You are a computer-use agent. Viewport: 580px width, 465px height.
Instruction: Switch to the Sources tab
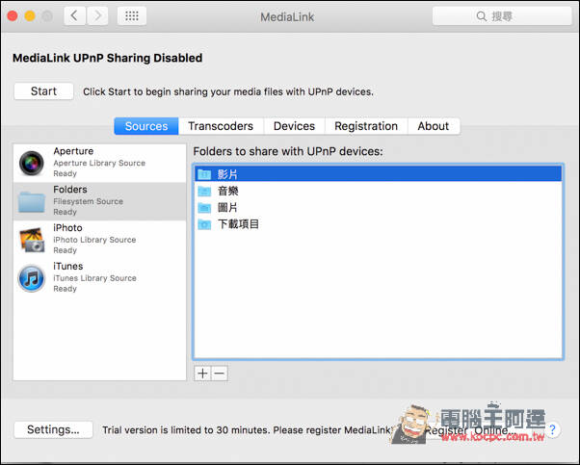point(146,126)
